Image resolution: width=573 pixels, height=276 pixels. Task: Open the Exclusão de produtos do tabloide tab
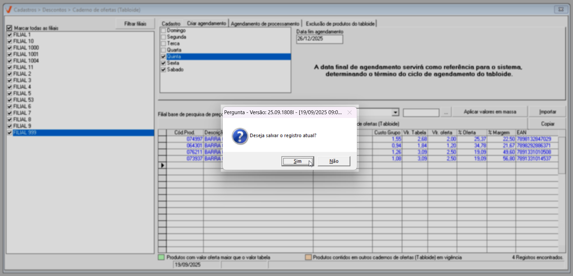pyautogui.click(x=340, y=24)
